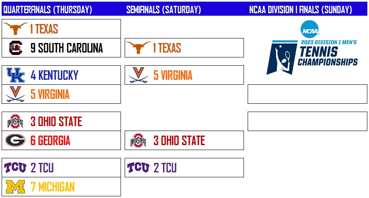Click the upper empty finalist box
The height and width of the screenshot is (198, 369).
coord(307,94)
